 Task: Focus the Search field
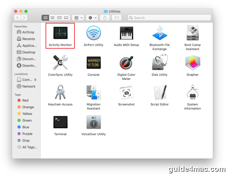click(x=169, y=18)
